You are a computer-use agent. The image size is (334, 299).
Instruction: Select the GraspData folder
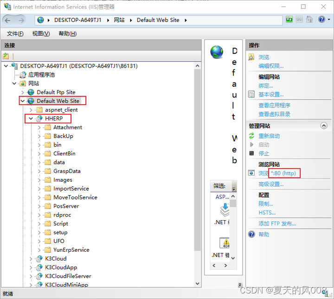[x=67, y=171]
